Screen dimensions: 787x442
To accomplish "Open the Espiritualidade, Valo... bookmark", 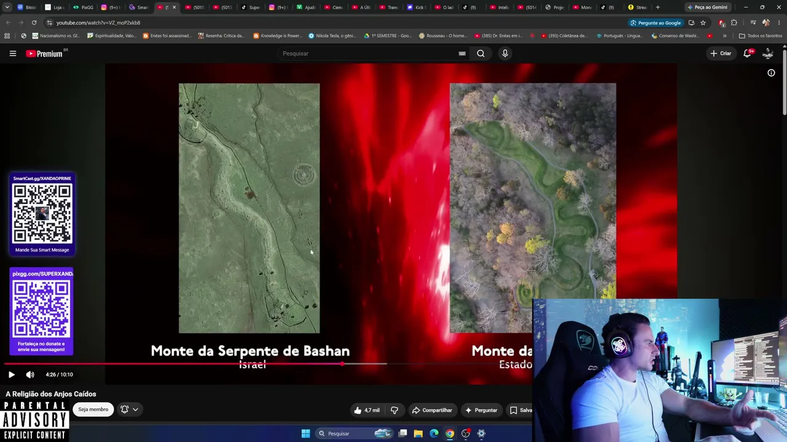I will coord(112,36).
